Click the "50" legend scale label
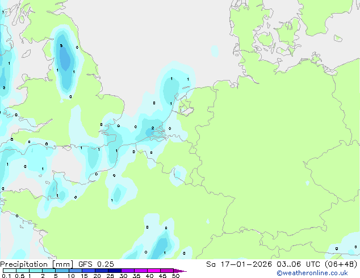The width and height of the screenshot is (360, 278). [x=175, y=276]
